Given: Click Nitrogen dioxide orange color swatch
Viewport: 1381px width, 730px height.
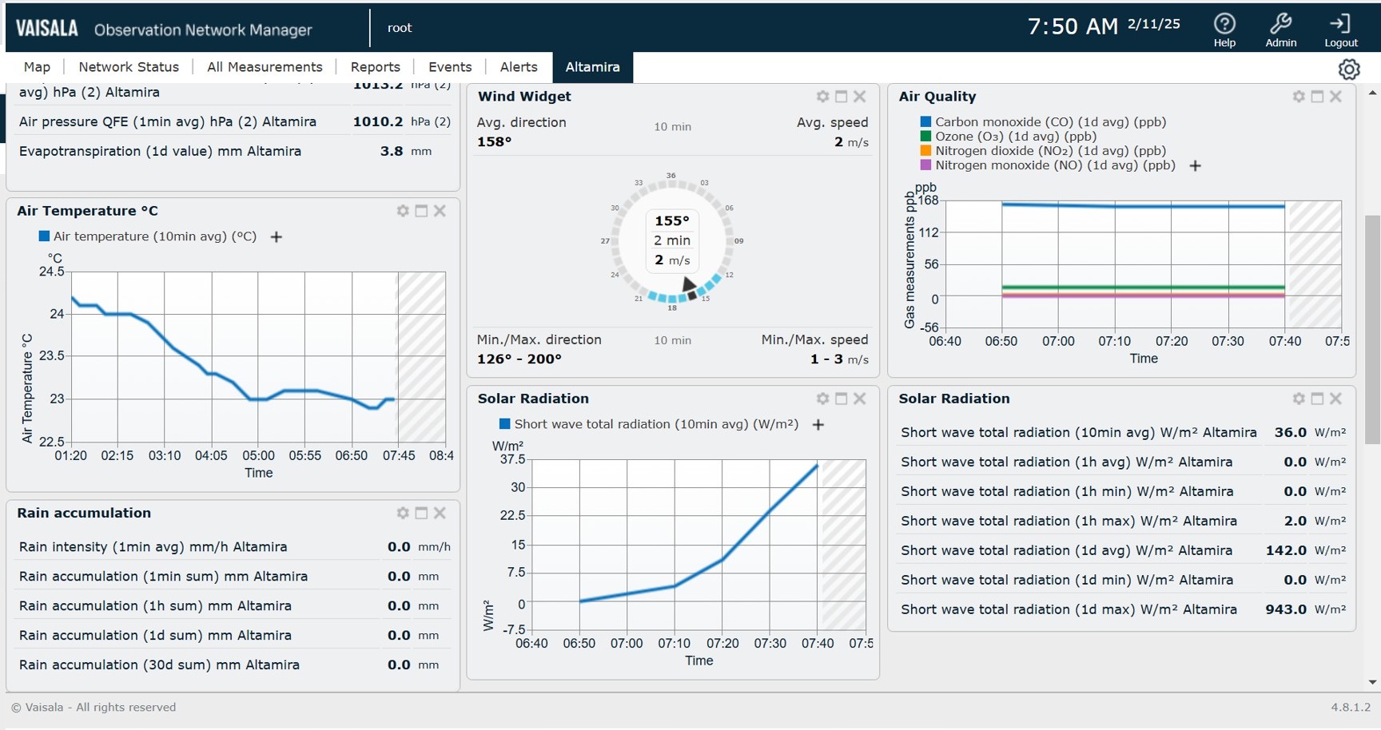Looking at the screenshot, I should pyautogui.click(x=925, y=151).
